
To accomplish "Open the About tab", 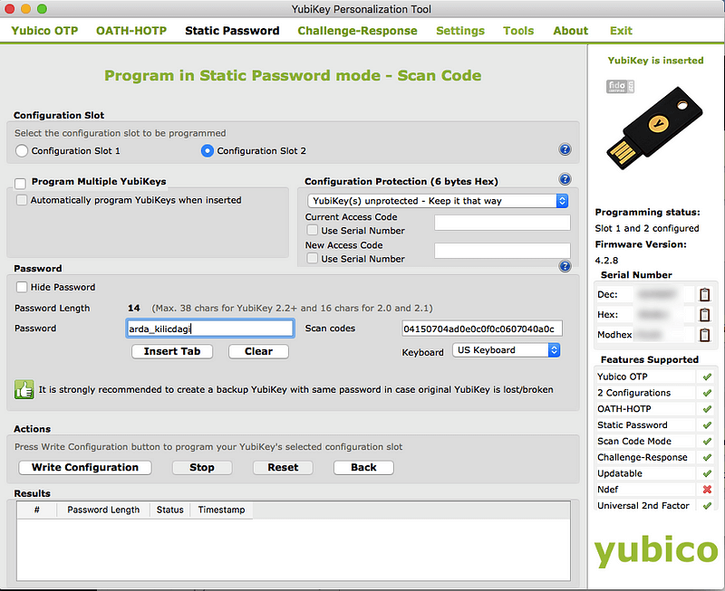I will pyautogui.click(x=571, y=31).
